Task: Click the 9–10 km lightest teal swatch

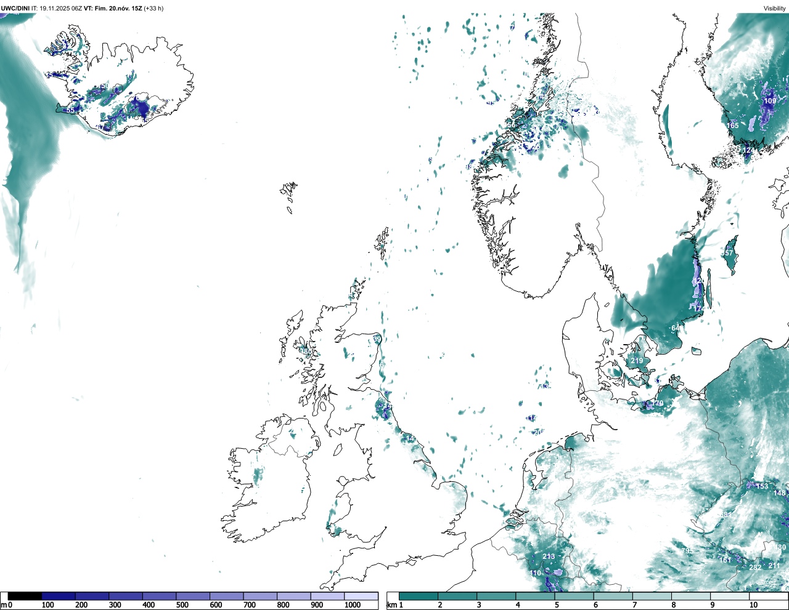Action: point(731,596)
